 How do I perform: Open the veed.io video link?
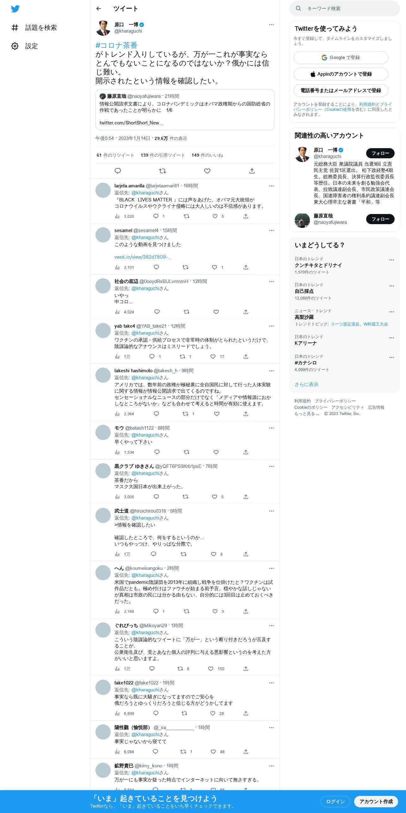pyautogui.click(x=143, y=257)
